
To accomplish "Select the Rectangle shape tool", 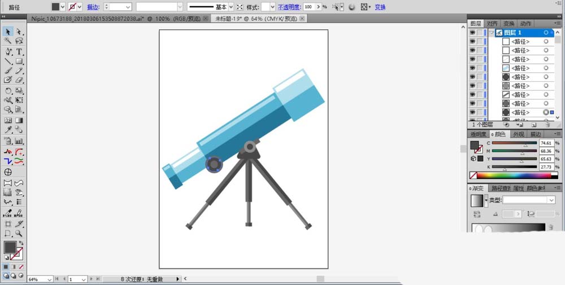I will pyautogui.click(x=19, y=61).
